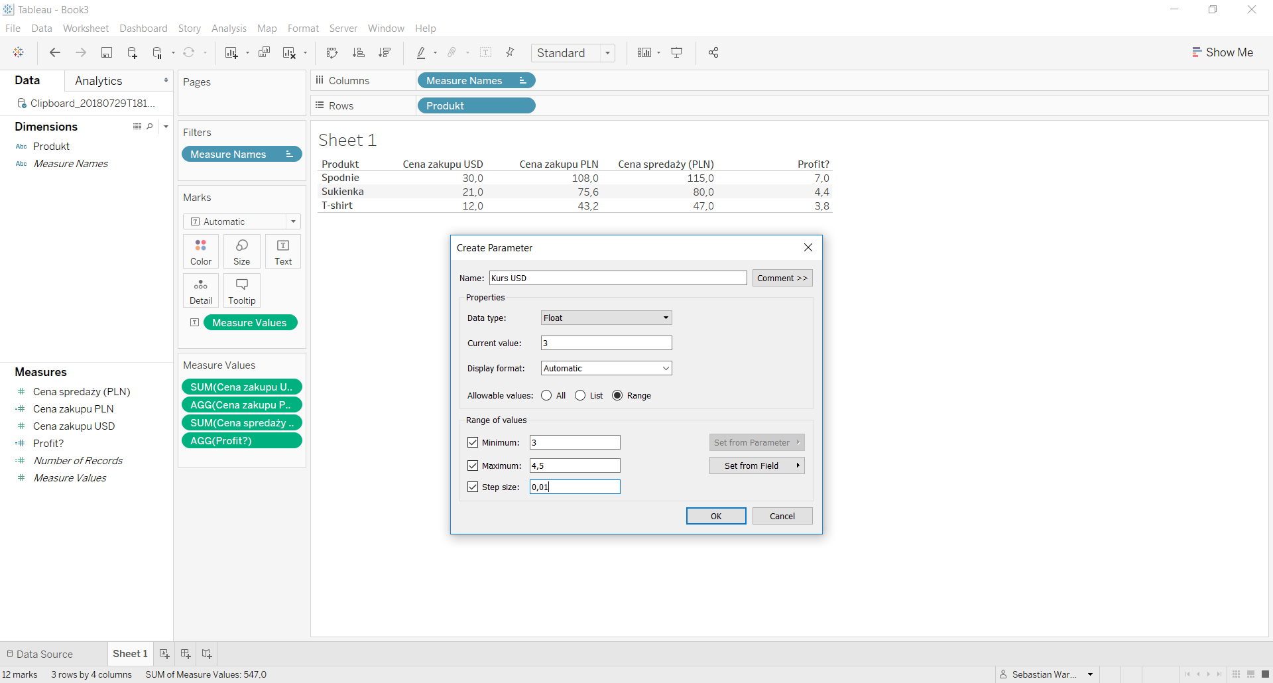
Task: Open the Tooltip marks card
Action: click(x=242, y=291)
